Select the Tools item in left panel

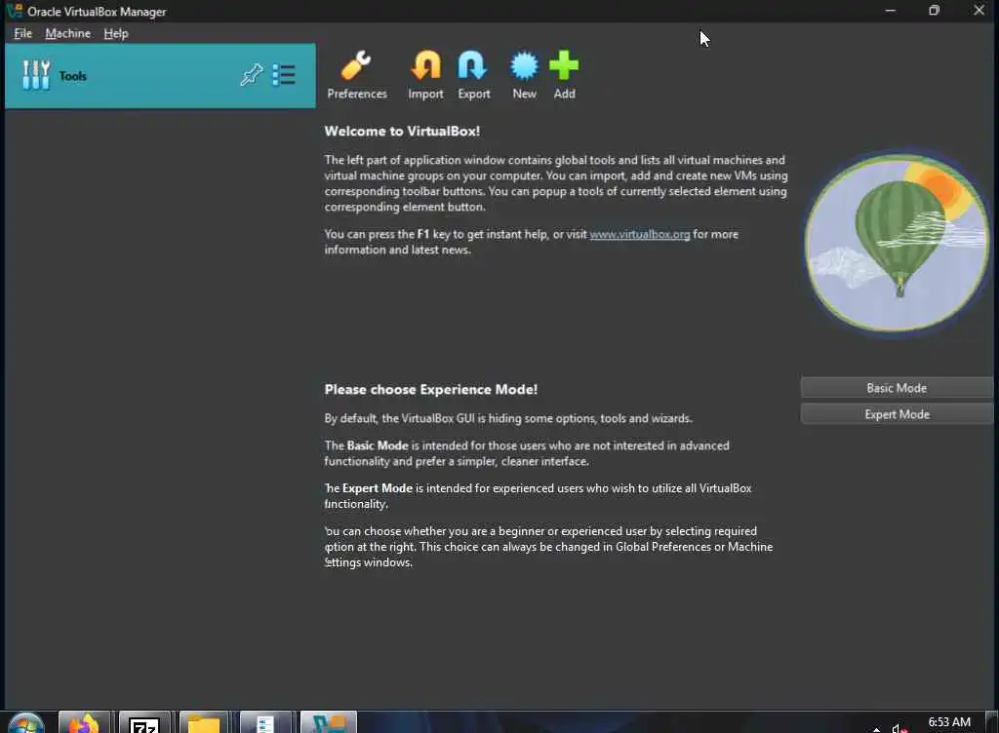(160, 76)
